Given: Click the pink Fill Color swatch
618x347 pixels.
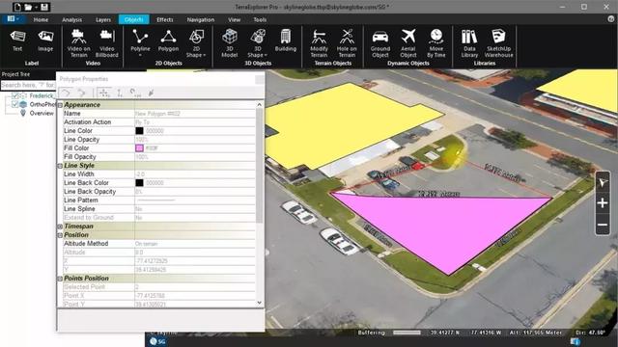Looking at the screenshot, I should tap(139, 148).
